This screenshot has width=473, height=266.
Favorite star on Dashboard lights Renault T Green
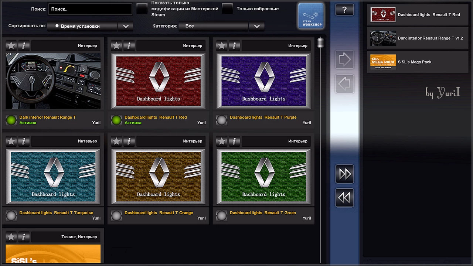coord(222,141)
